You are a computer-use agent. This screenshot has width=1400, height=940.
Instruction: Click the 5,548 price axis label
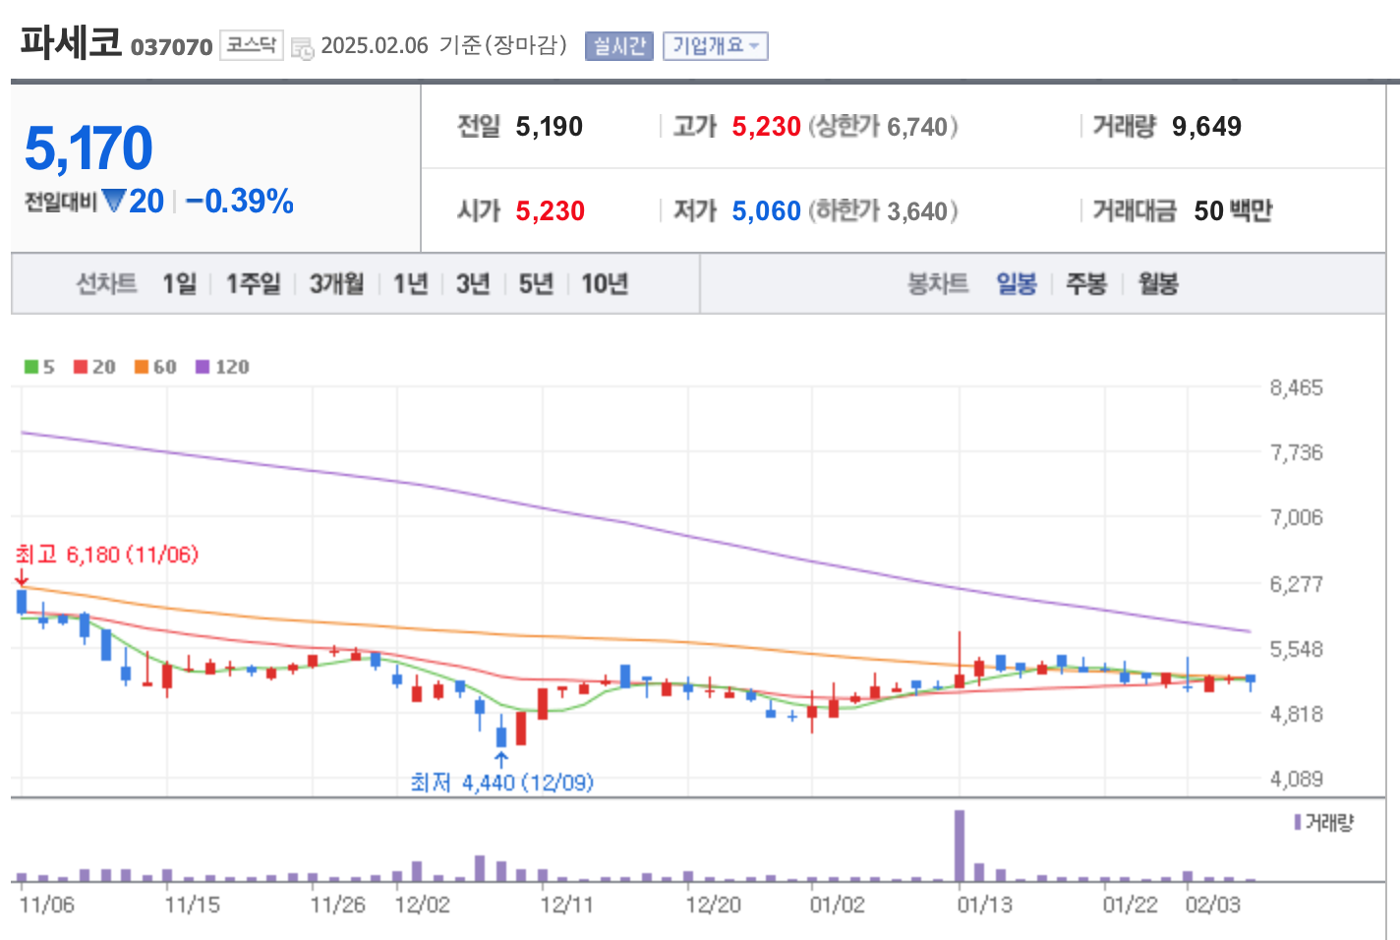tap(1296, 649)
